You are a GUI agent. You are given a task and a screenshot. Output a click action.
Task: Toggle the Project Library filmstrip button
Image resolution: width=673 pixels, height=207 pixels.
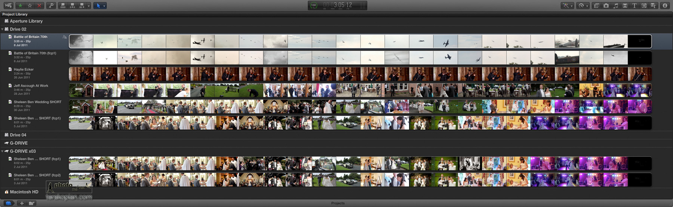[8, 203]
